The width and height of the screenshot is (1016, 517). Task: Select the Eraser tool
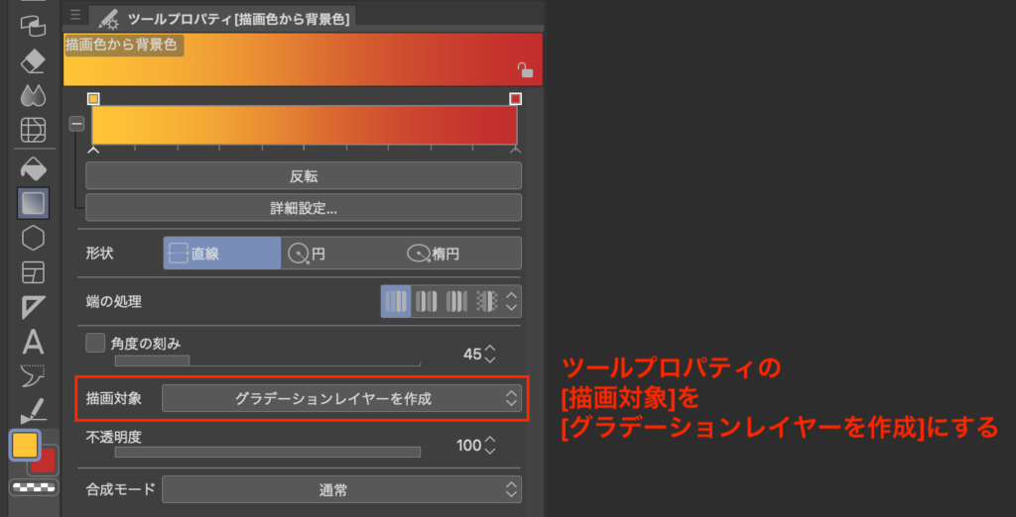(x=33, y=62)
